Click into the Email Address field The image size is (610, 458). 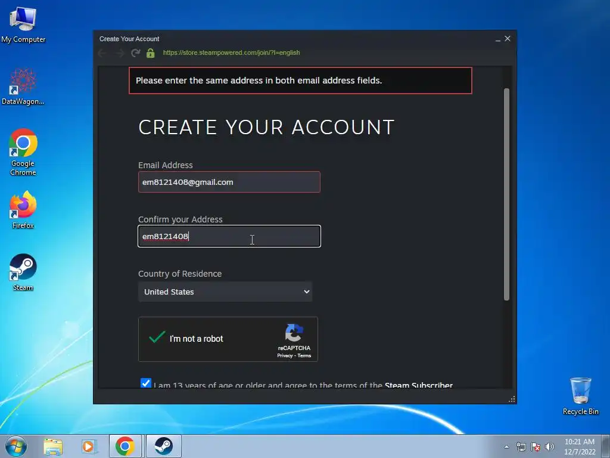pos(229,182)
